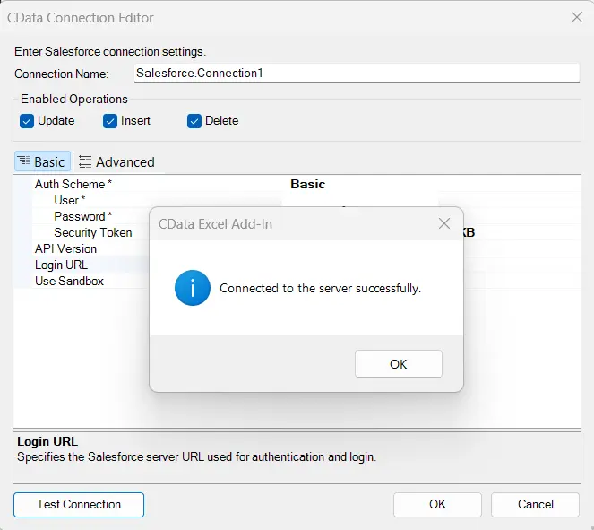The width and height of the screenshot is (594, 530).
Task: Select the API Version property row
Action: (x=65, y=248)
